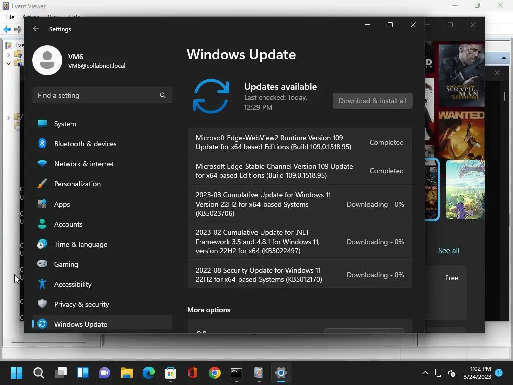Launch Chat from the taskbar

pos(104,373)
